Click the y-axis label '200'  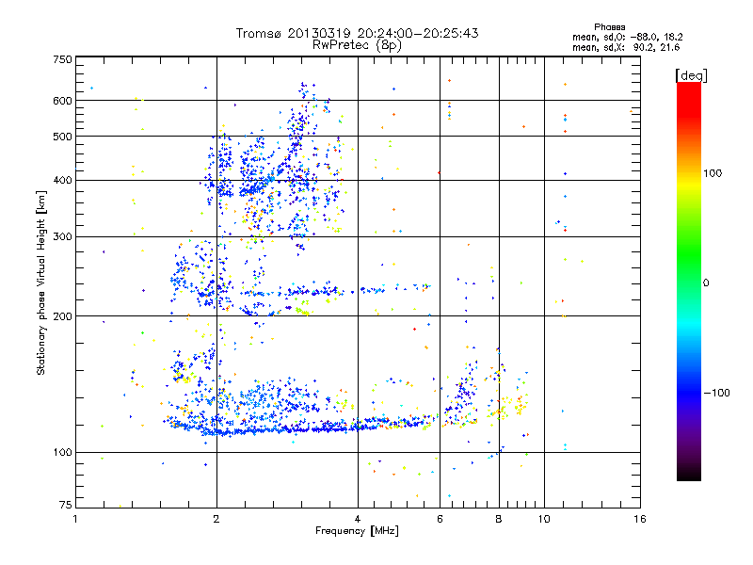point(63,316)
